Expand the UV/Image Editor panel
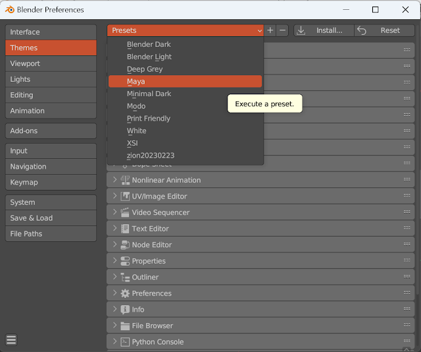 (114, 196)
